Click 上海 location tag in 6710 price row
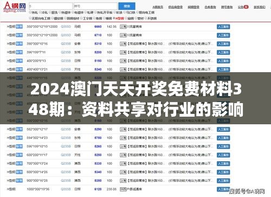The height and width of the screenshot is (197, 271). 123,35
